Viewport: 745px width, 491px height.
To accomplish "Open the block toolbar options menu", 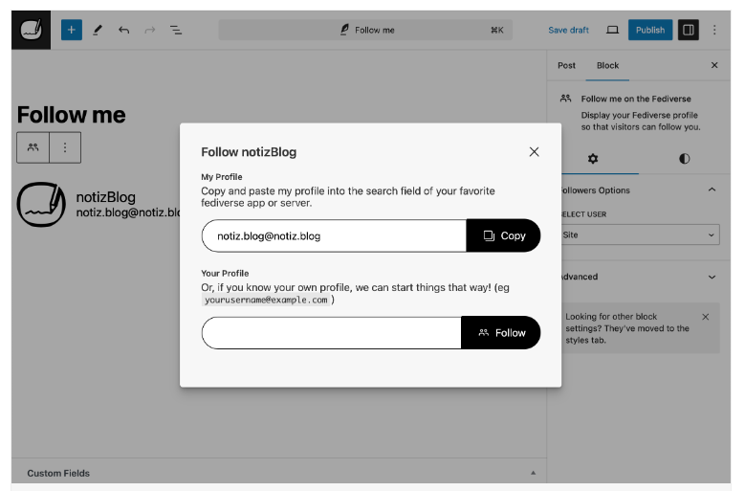I will [65, 147].
